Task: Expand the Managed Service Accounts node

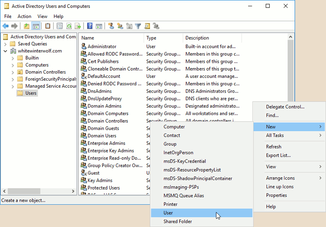Action: [13, 86]
